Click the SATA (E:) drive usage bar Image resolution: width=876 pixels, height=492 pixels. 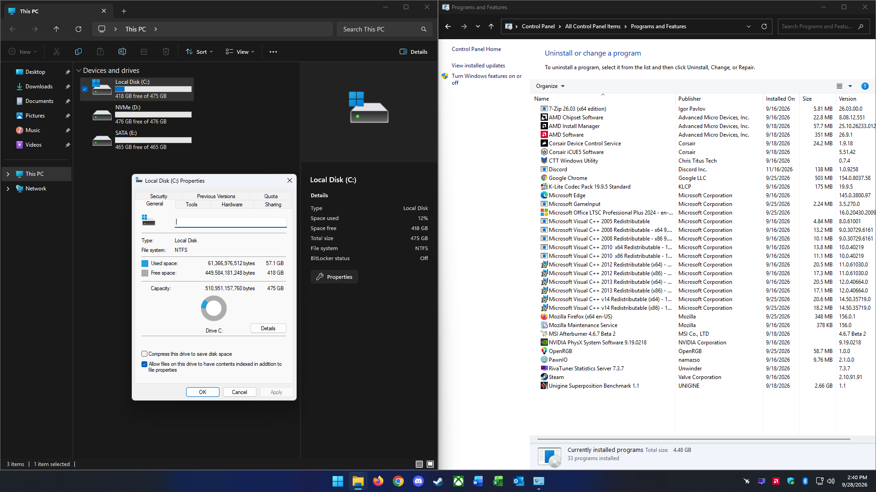[x=153, y=140]
